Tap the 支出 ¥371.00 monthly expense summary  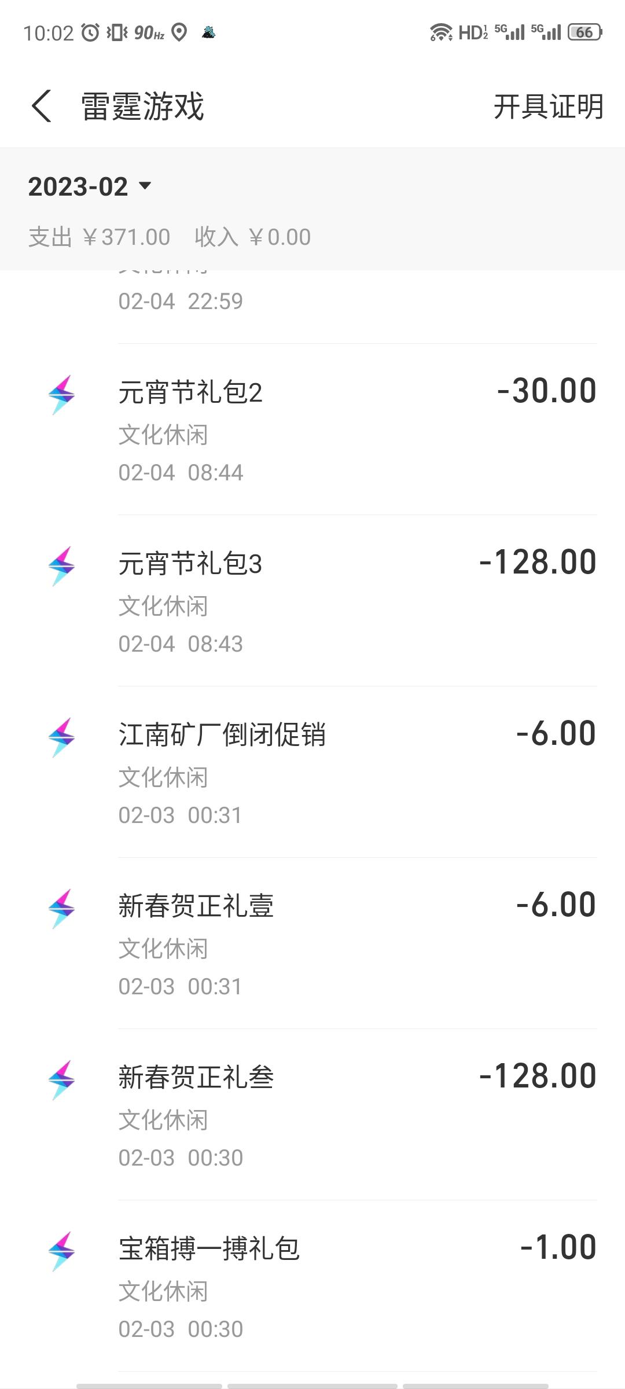pos(99,237)
